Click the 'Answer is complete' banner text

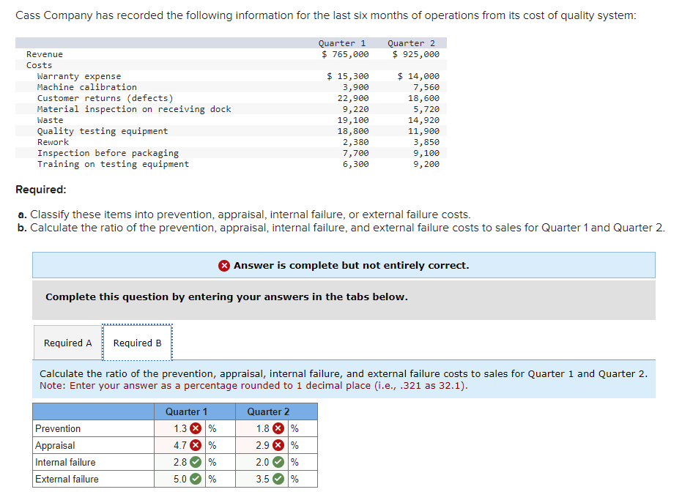coord(352,266)
